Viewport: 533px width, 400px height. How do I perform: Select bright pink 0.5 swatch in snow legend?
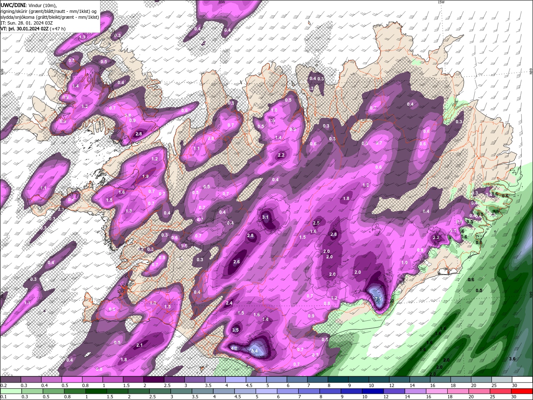(72, 380)
